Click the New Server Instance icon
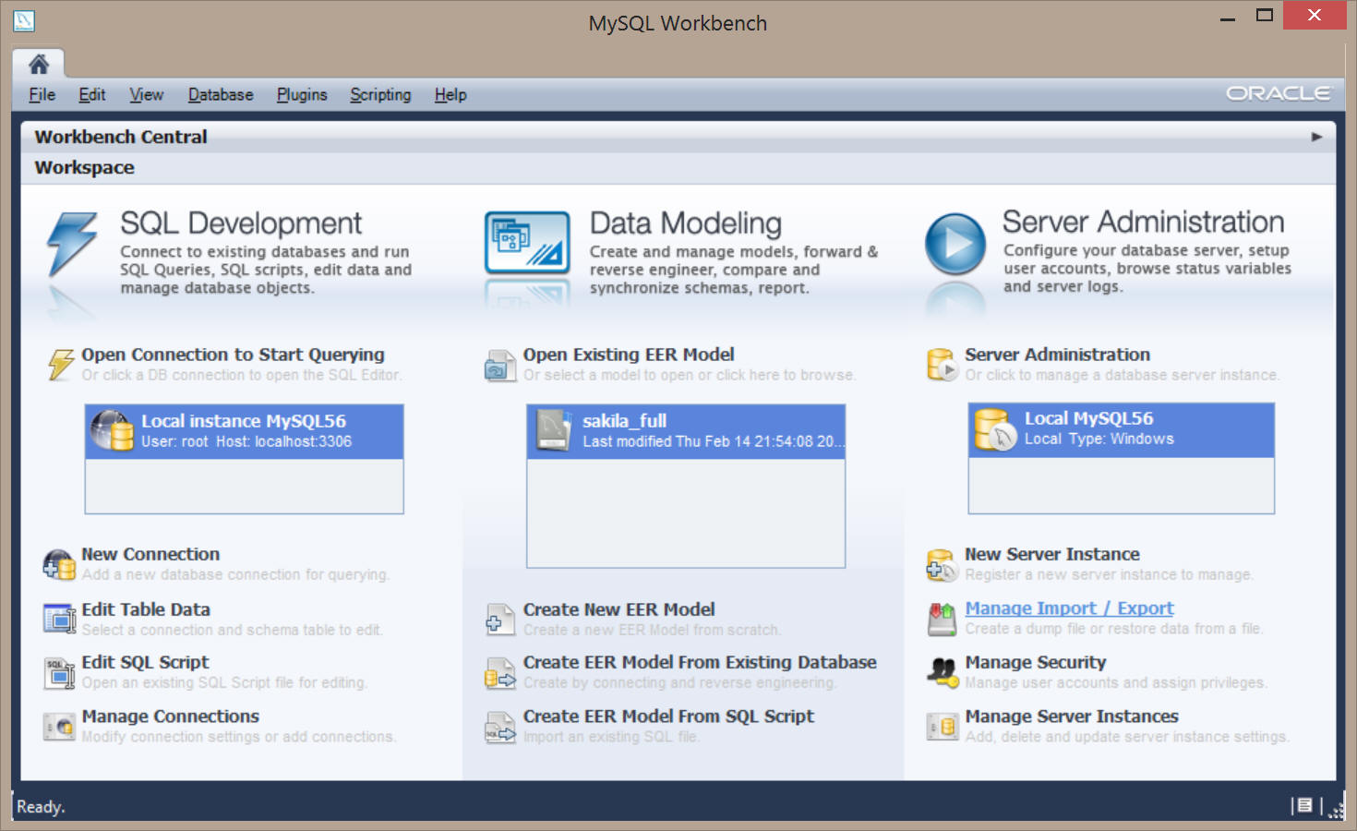This screenshot has height=831, width=1357. click(942, 565)
